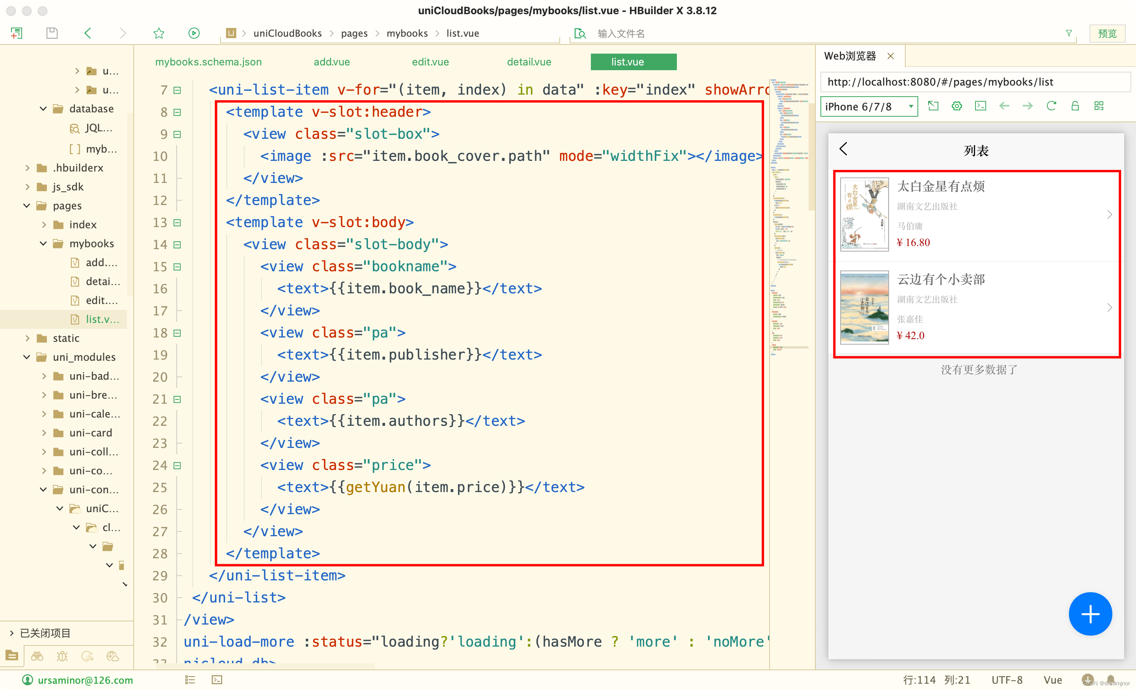1136x690 pixels.
Task: Click the run/play icon in toolbar
Action: (x=194, y=33)
